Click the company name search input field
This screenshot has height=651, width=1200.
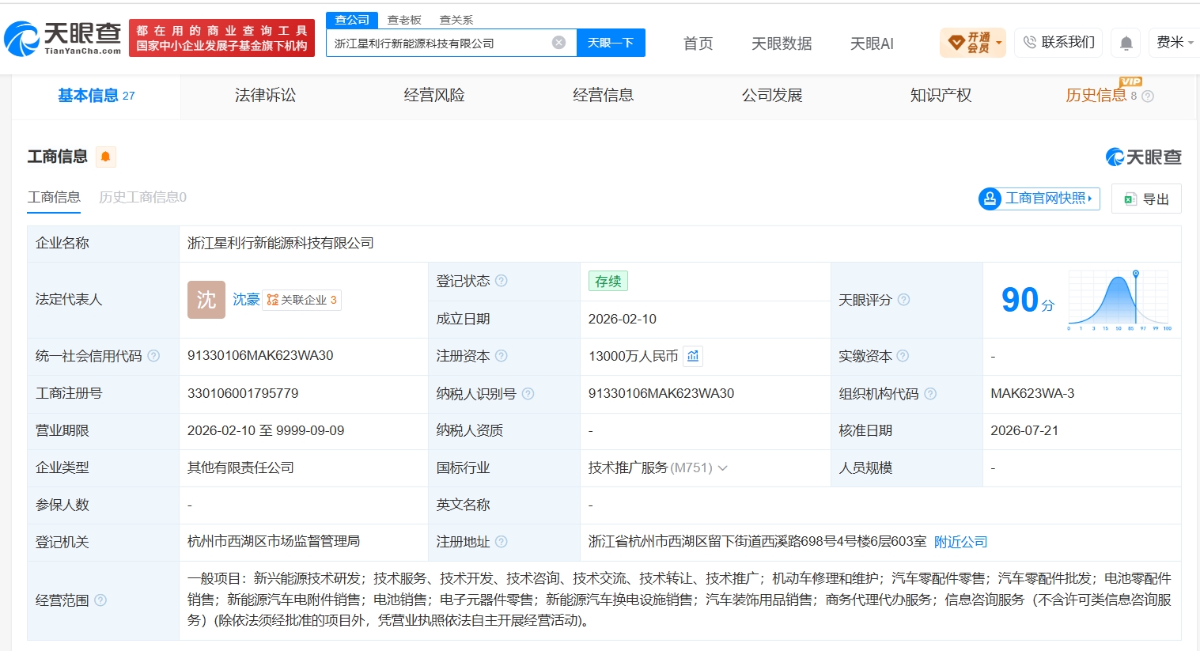coord(440,43)
